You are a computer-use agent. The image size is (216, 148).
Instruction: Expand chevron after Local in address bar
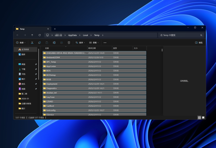coord(91,35)
